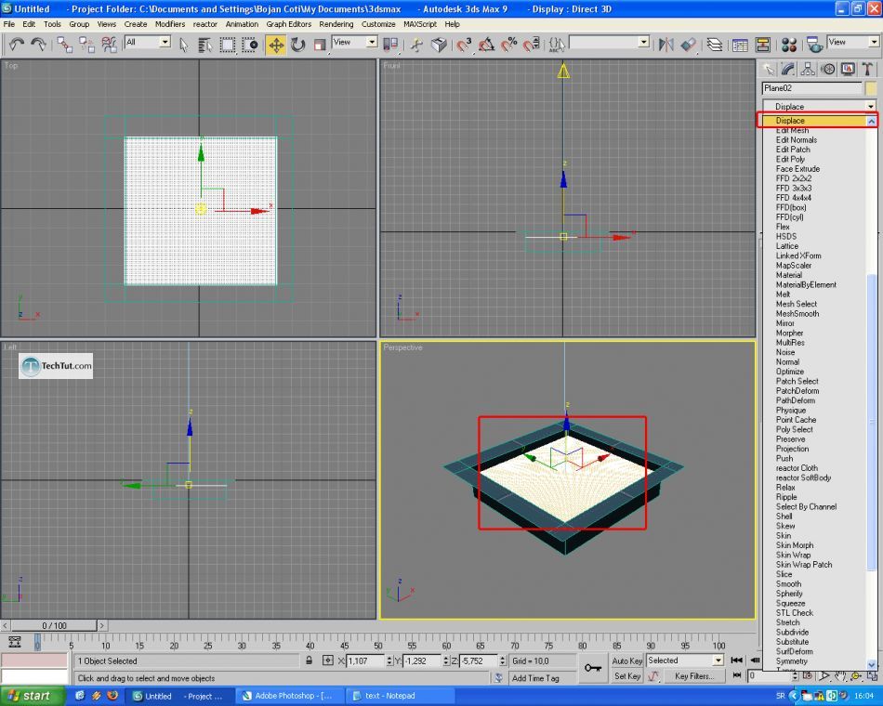Open the Hierarchy command panel tab
Screen dimensions: 883x706
pyautogui.click(x=808, y=70)
